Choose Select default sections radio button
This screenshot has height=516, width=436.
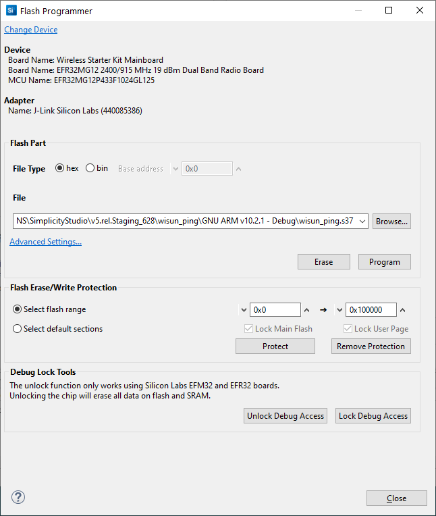pos(18,329)
